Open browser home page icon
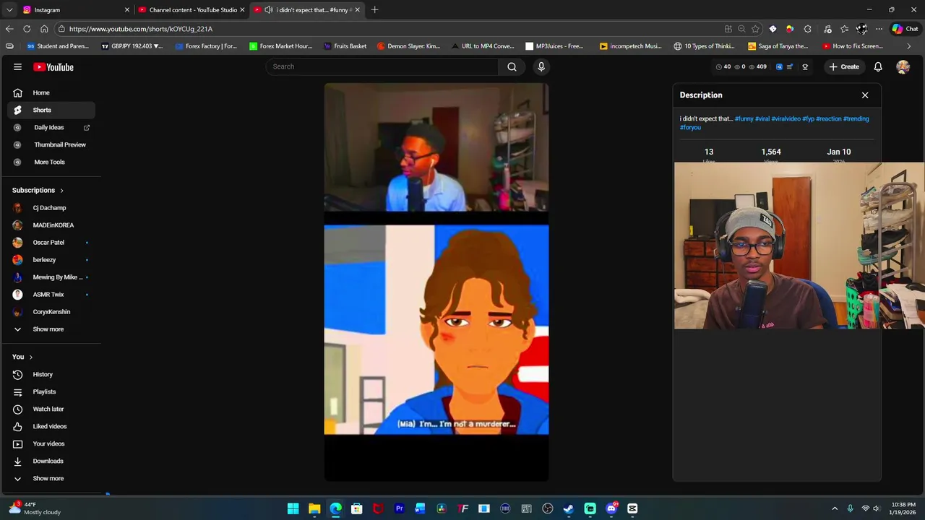The height and width of the screenshot is (520, 925). point(44,29)
